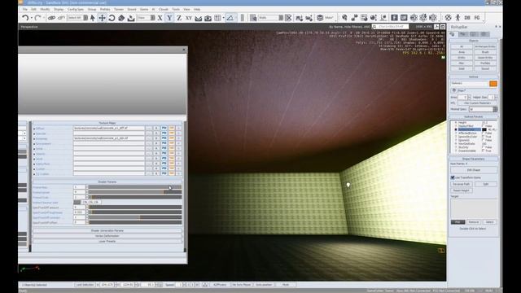Open the Flow Graph F icon

[x=394, y=18]
